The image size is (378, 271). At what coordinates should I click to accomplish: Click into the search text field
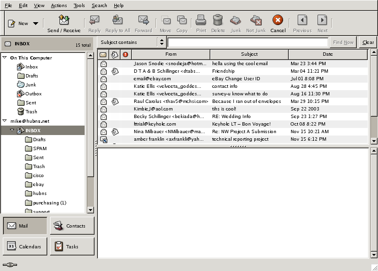[x=248, y=42]
